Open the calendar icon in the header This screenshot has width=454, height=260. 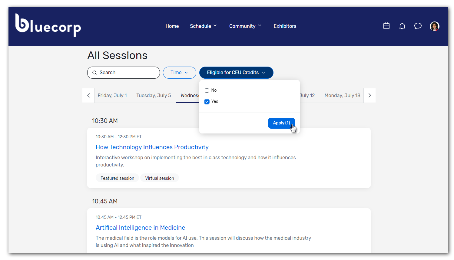386,26
